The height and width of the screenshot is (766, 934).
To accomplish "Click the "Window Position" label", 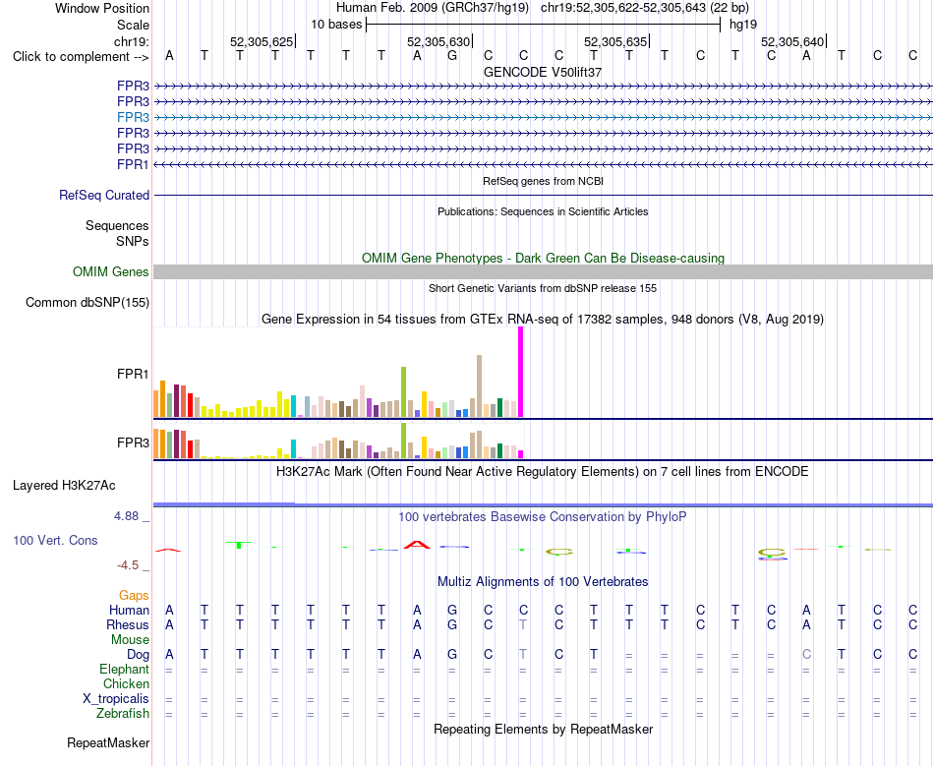I will click(x=102, y=8).
